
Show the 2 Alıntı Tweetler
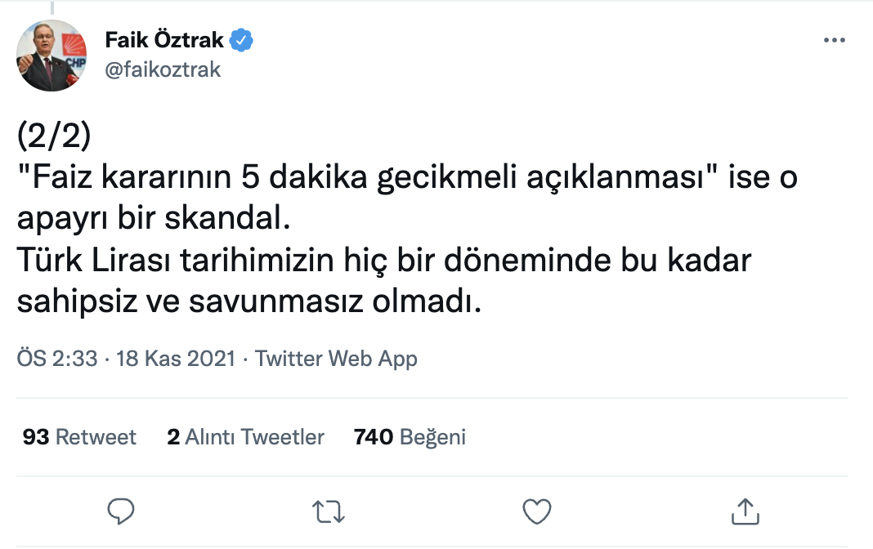245,437
